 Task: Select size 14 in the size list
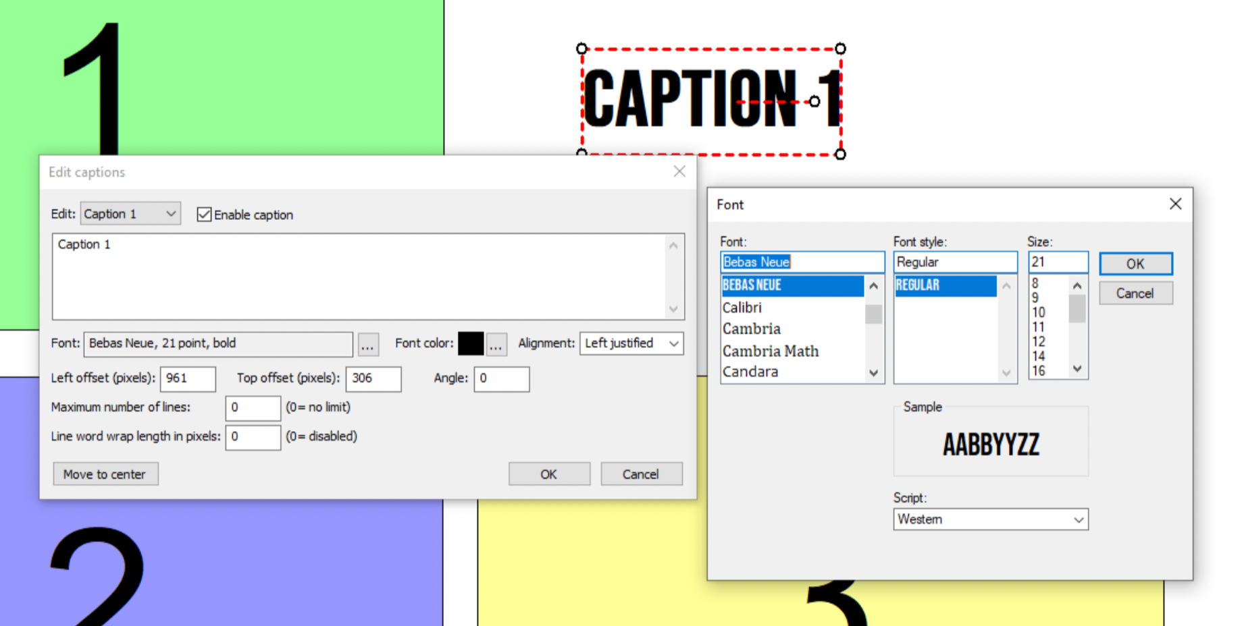1039,356
